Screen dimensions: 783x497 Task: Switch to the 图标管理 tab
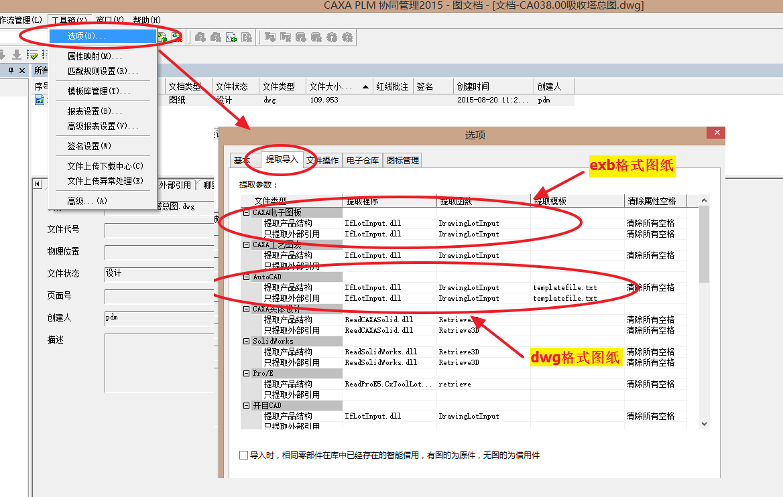click(x=402, y=161)
